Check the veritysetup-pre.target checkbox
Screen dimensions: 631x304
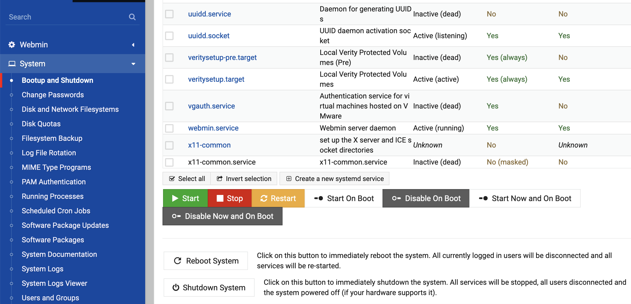pos(169,57)
